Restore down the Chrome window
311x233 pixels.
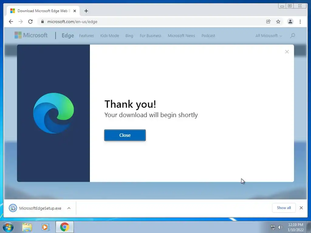click(x=289, y=6)
